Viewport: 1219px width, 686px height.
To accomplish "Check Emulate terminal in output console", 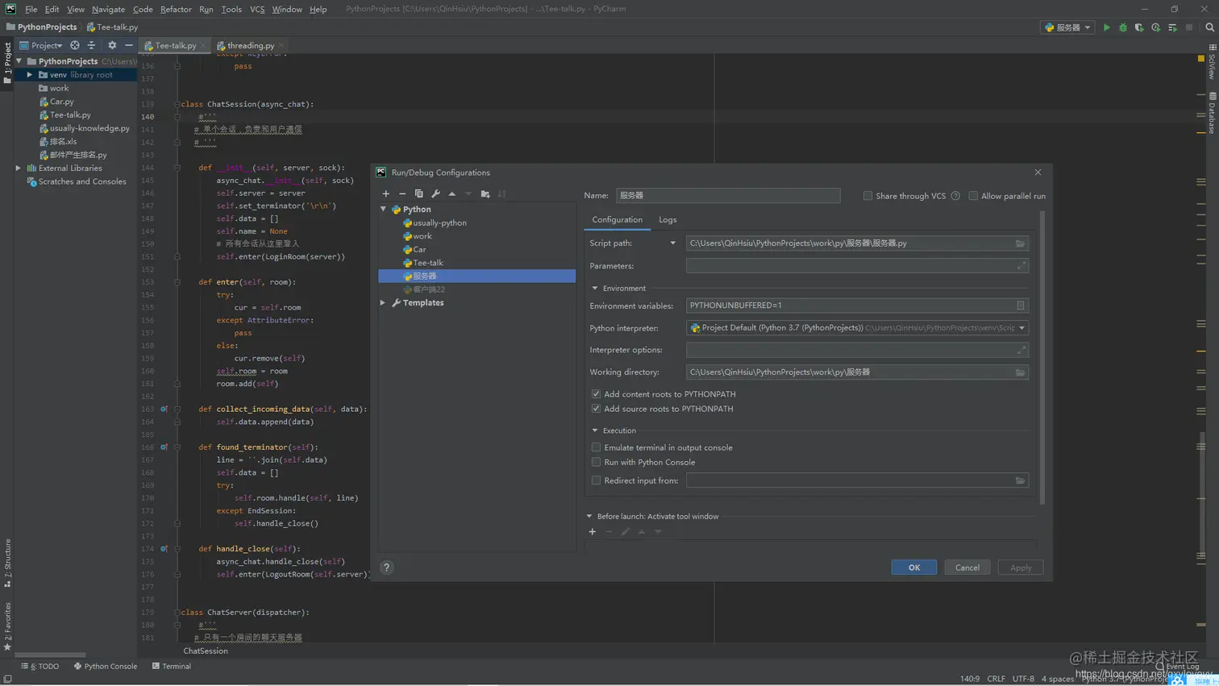I will point(596,447).
